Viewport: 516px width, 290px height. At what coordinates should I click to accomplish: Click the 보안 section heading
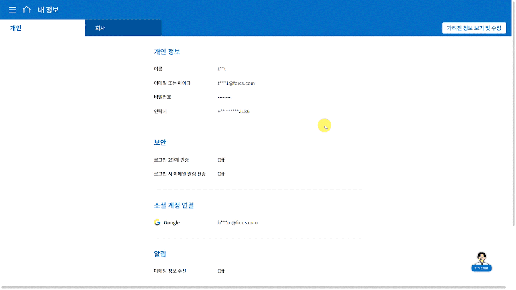click(160, 143)
